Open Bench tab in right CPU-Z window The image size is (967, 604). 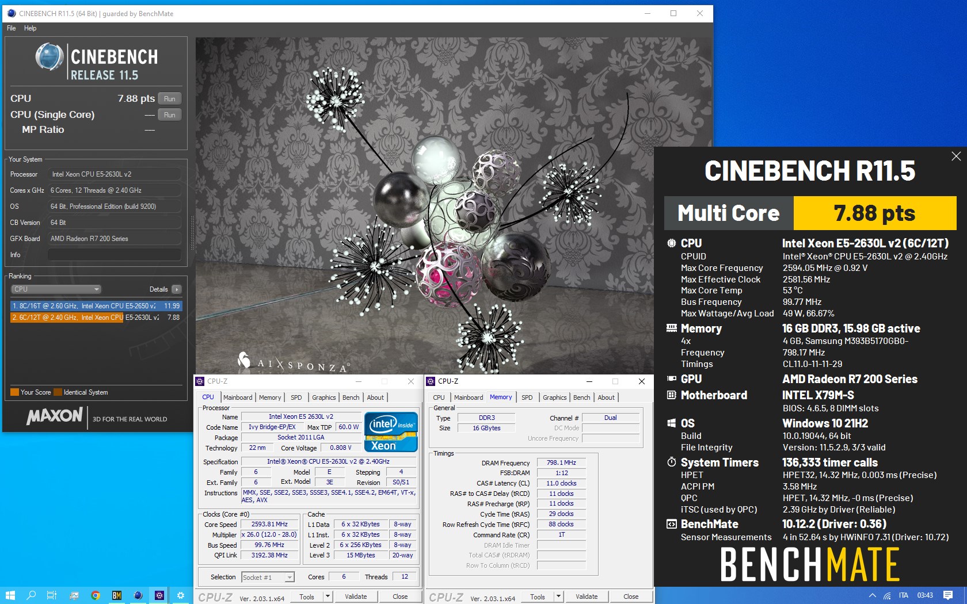pyautogui.click(x=581, y=397)
